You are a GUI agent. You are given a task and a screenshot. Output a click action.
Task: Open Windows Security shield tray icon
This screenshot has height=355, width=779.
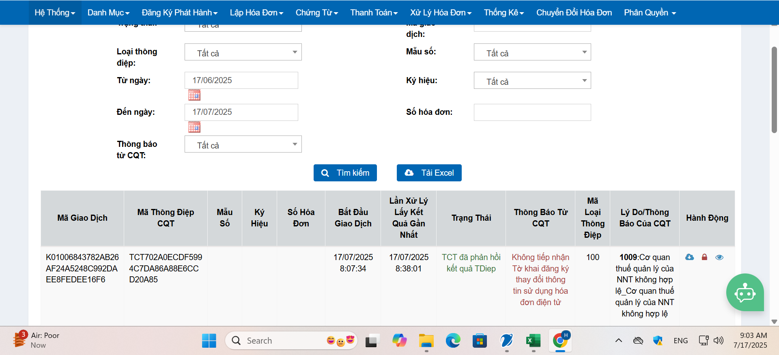[x=658, y=340]
